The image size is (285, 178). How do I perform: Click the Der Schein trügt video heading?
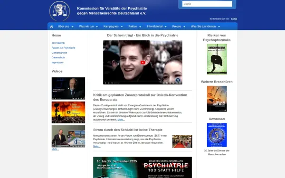point(142,35)
